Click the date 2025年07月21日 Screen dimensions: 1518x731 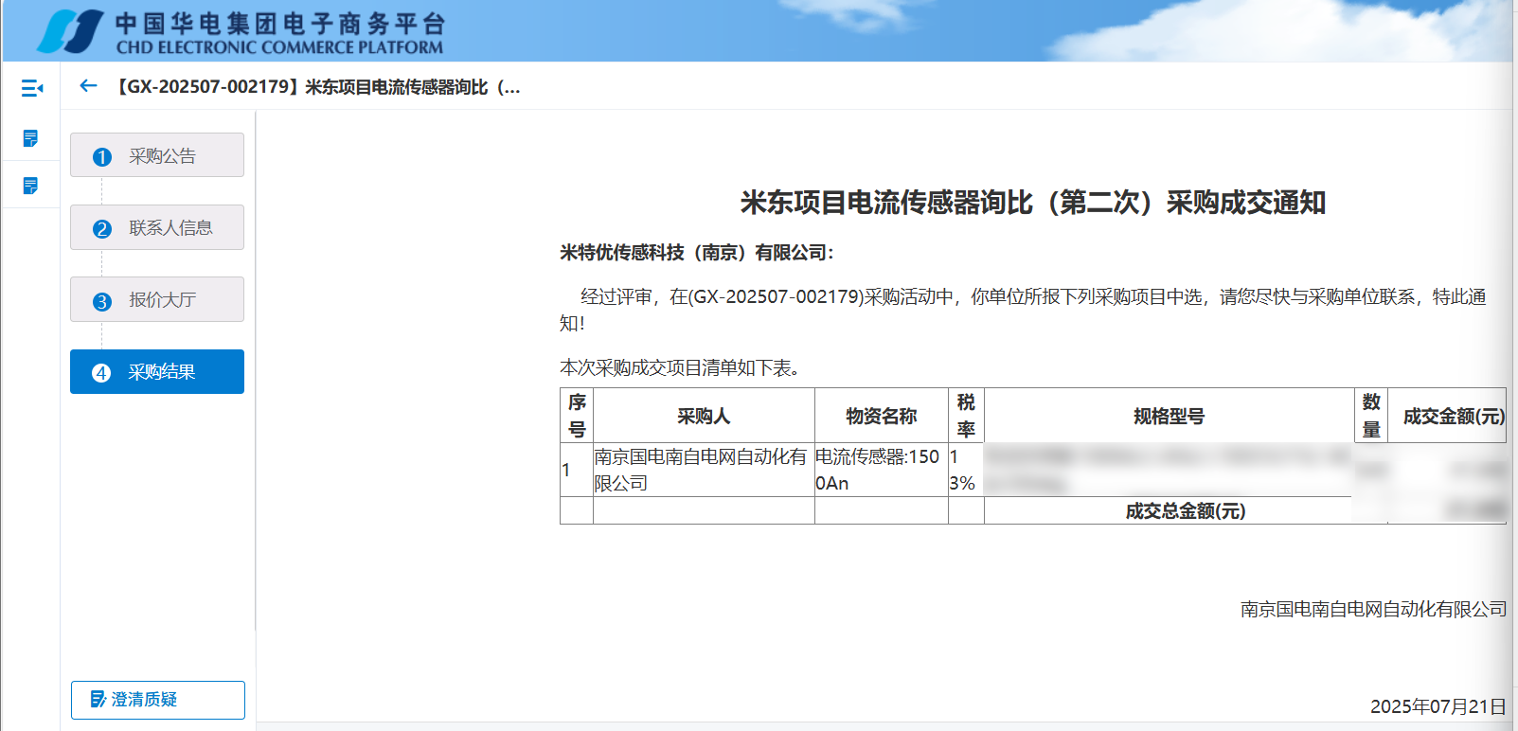coord(1438,706)
